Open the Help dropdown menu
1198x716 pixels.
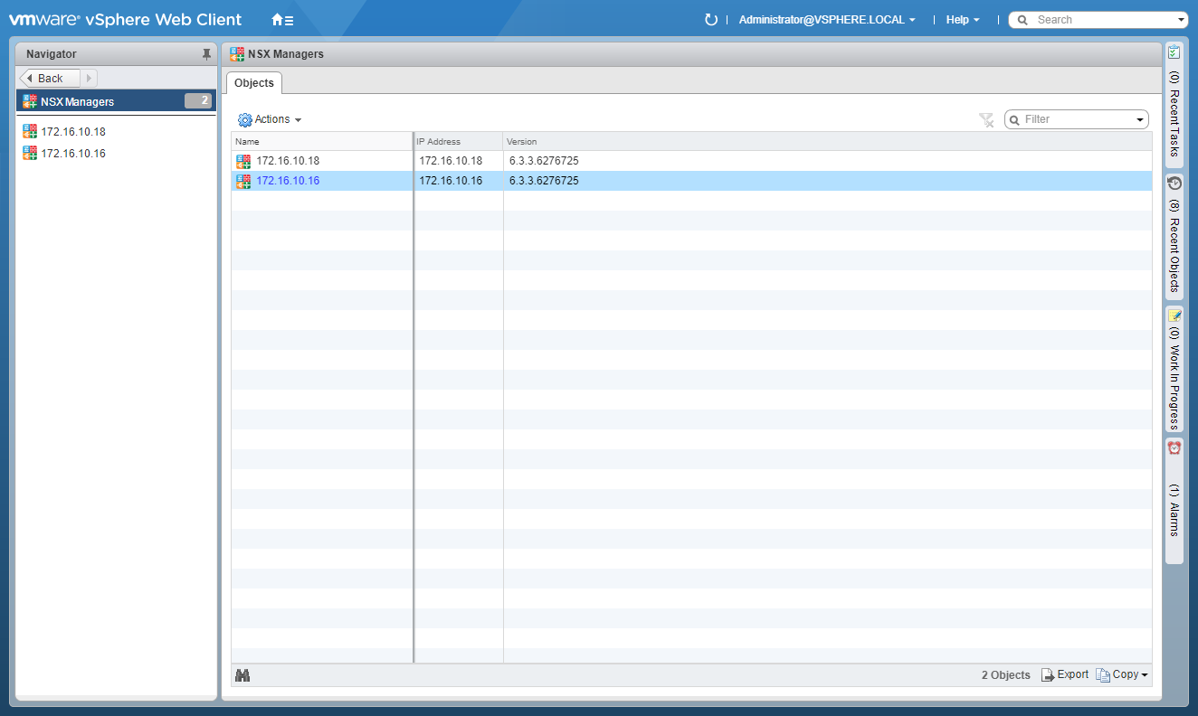[962, 20]
